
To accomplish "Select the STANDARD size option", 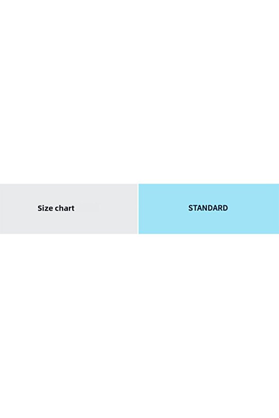I will pyautogui.click(x=208, y=208).
